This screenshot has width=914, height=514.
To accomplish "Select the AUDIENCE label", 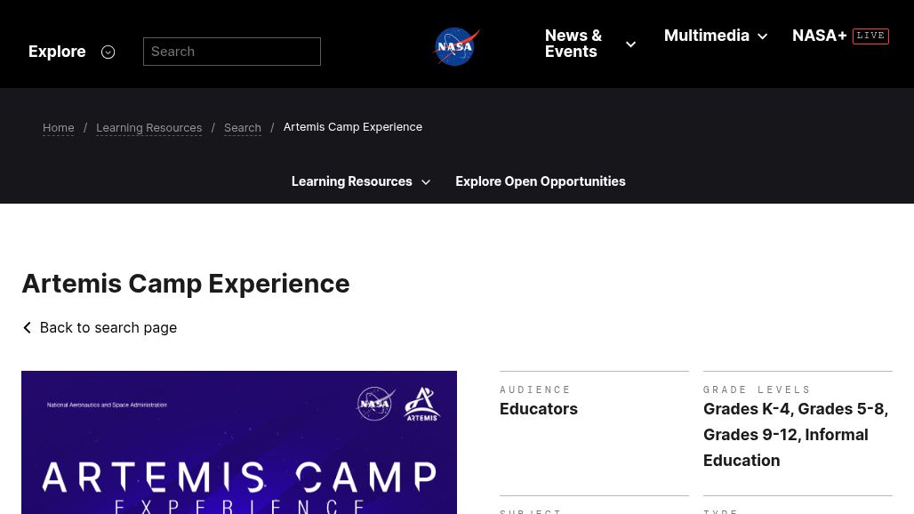I will [x=535, y=390].
